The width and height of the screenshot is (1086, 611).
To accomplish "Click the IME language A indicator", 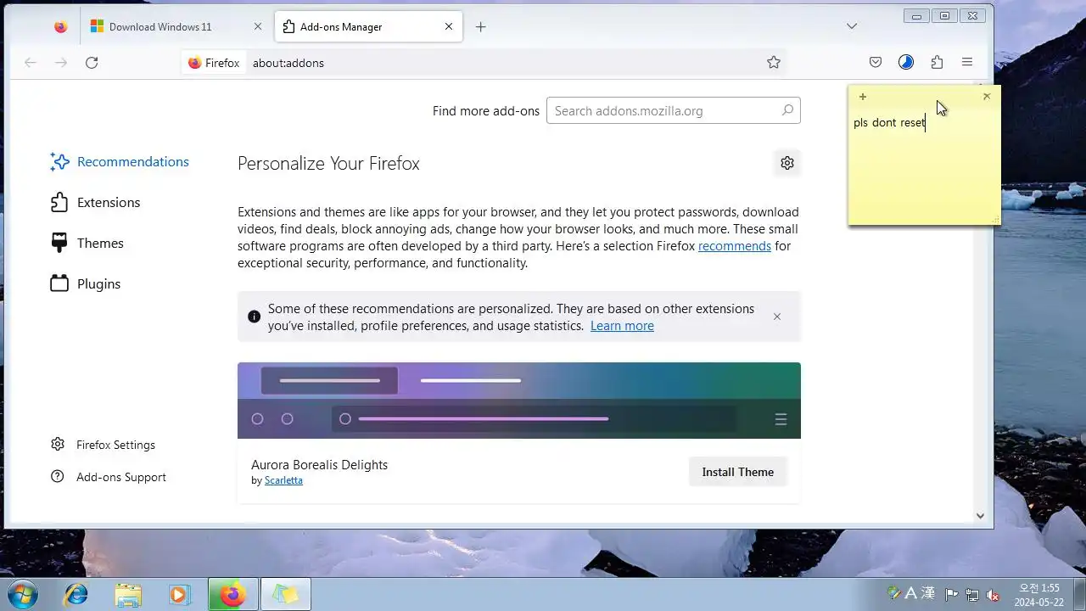I will [910, 593].
